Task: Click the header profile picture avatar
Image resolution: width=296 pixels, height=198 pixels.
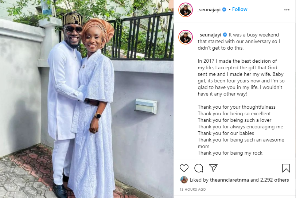Action: pyautogui.click(x=186, y=10)
